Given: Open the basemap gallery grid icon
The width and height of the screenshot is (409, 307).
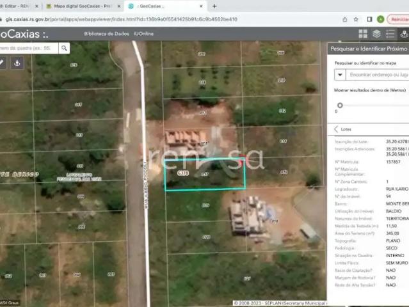Looking at the screenshot, I should (363, 34).
